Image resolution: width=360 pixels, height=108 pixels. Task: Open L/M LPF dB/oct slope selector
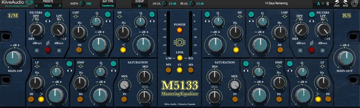point(59,50)
